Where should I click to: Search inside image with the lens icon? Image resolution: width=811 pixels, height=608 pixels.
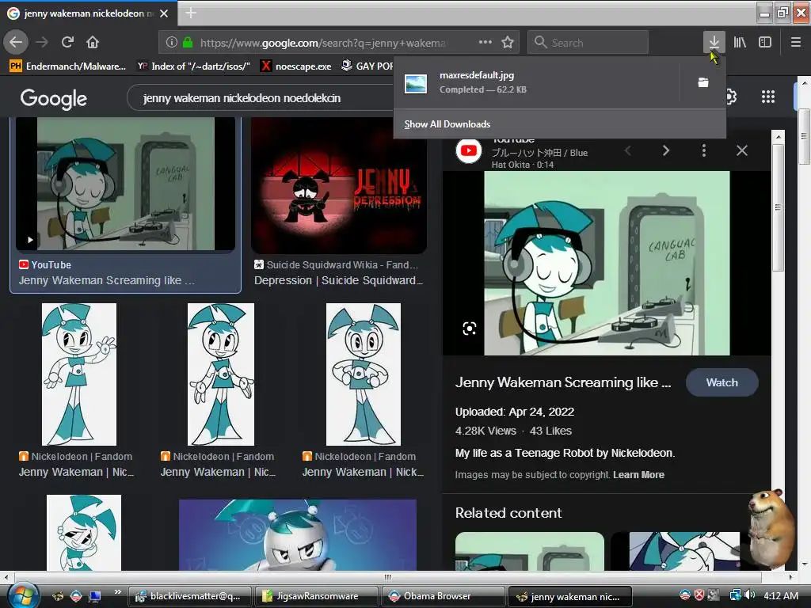click(469, 329)
